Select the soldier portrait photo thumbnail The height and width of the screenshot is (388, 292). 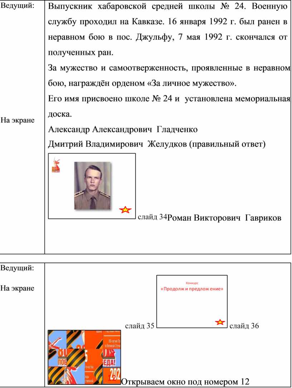pos(93,185)
